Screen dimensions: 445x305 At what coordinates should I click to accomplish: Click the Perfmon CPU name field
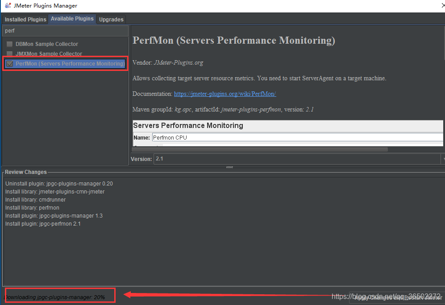298,137
